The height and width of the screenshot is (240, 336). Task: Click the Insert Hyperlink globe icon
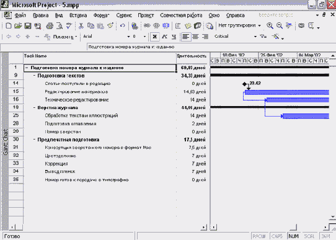pyautogui.click(x=135, y=26)
